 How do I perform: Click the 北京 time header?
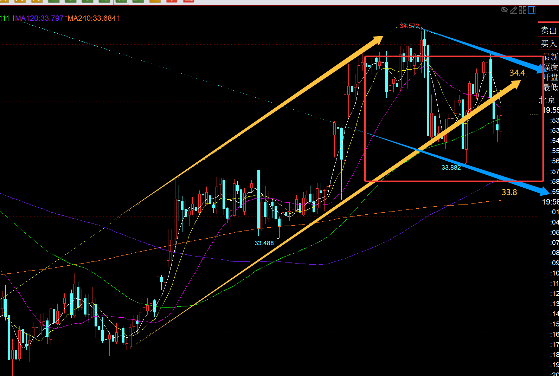click(x=547, y=100)
